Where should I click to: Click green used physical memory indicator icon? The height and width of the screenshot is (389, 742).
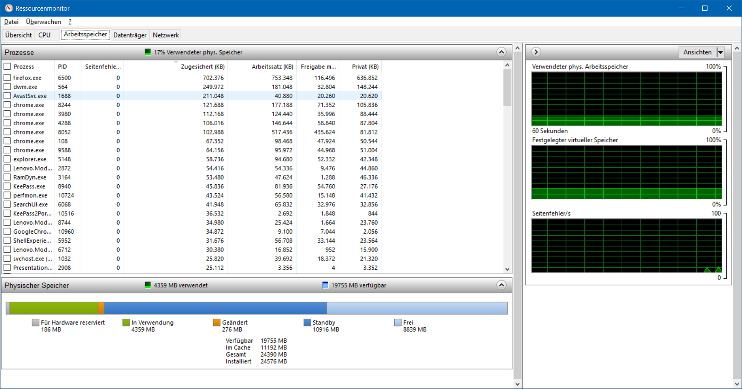click(148, 52)
